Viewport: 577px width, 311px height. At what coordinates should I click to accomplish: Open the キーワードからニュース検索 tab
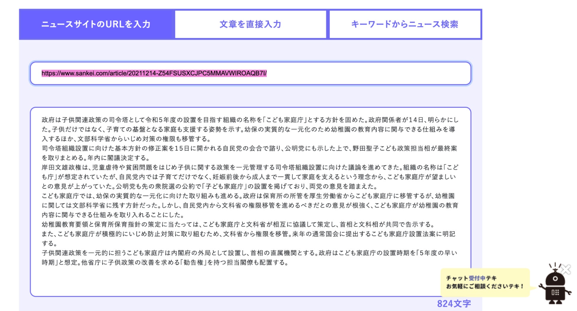(x=405, y=24)
